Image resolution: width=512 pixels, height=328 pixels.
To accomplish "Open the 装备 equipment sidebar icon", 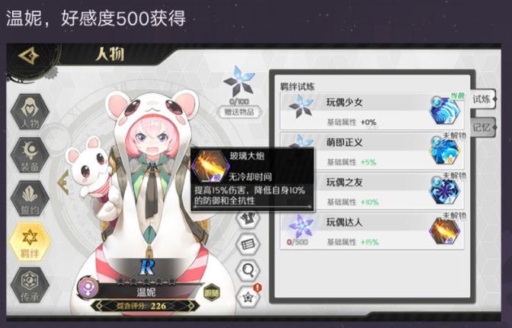I will [x=30, y=155].
